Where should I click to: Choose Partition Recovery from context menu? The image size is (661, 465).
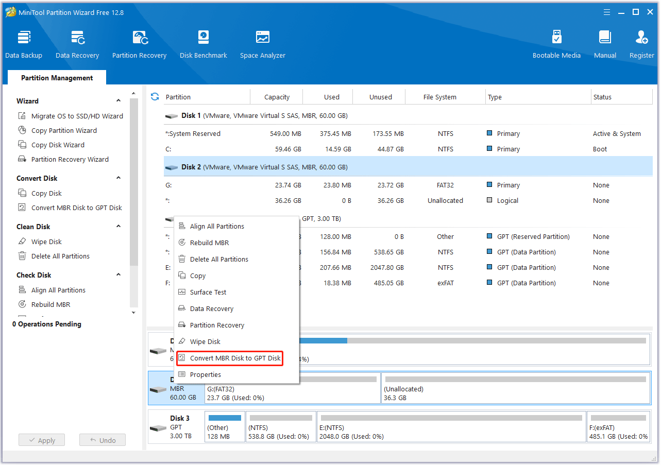tap(236, 325)
